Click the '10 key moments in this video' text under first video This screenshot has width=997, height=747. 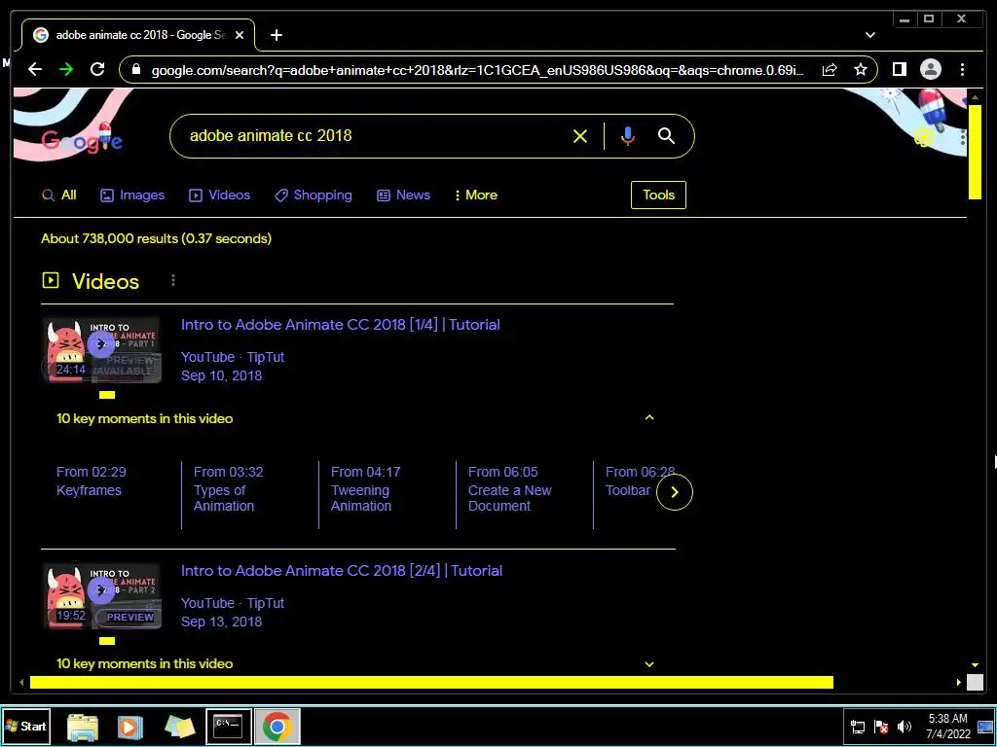point(144,418)
